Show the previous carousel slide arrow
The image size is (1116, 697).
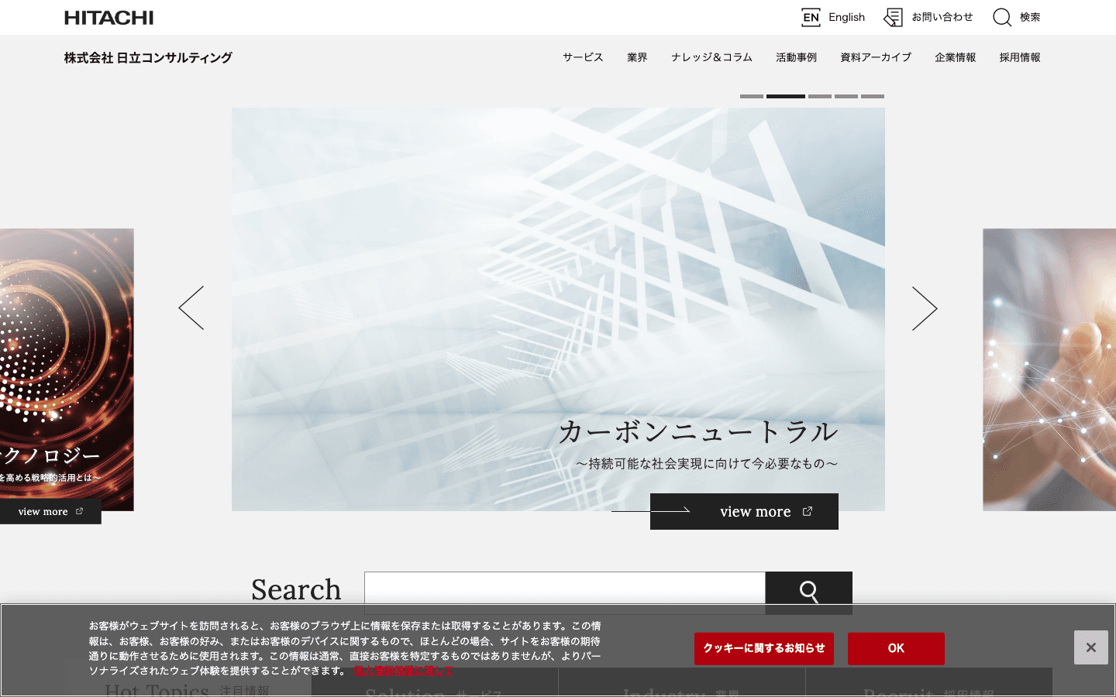[191, 307]
